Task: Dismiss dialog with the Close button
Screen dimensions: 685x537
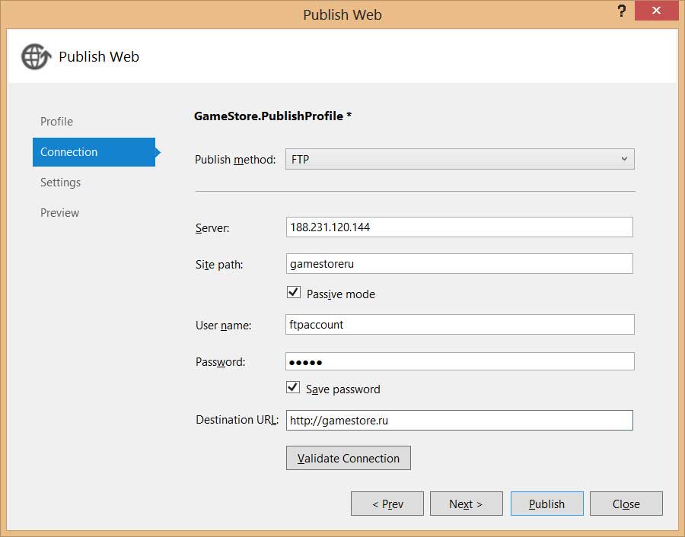Action: coord(626,504)
